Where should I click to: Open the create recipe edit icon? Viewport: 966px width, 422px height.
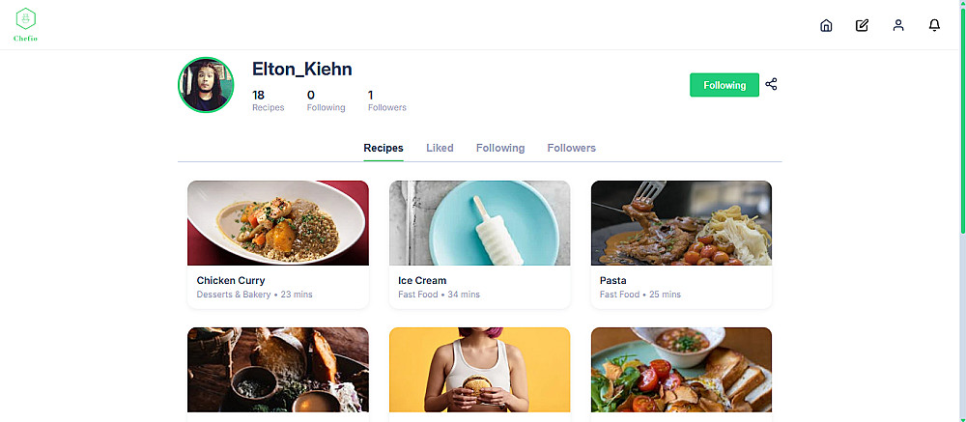pos(862,25)
